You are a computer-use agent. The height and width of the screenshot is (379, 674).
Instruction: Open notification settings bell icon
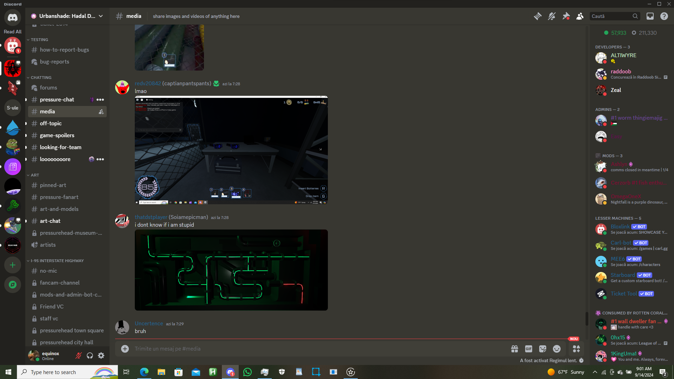552,16
